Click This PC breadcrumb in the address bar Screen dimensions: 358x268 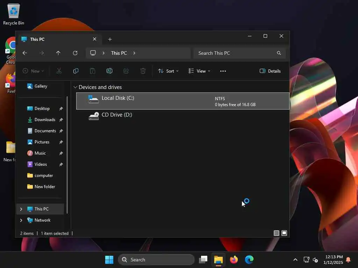pos(119,53)
